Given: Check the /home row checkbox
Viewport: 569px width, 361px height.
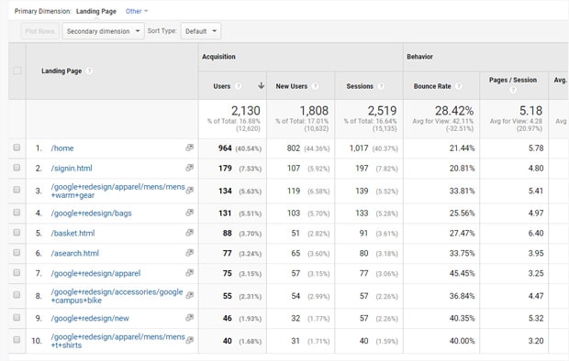Looking at the screenshot, I should tap(17, 148).
